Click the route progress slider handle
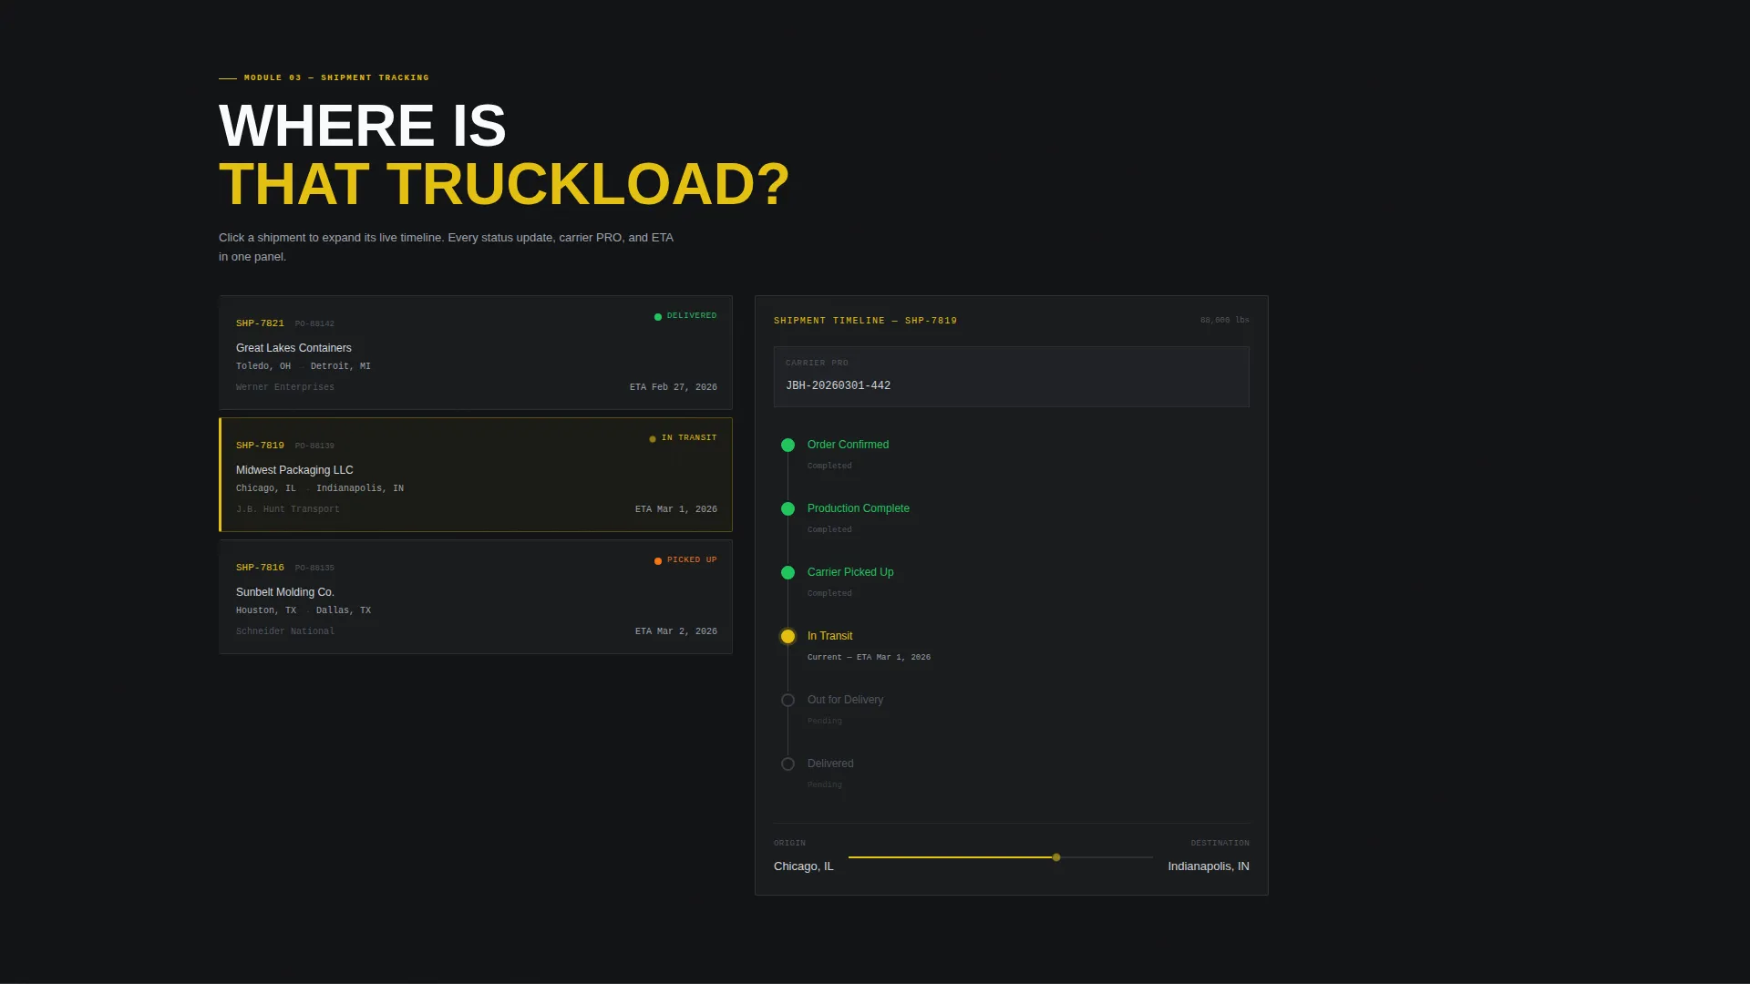Image resolution: width=1750 pixels, height=984 pixels. coord(1056,857)
